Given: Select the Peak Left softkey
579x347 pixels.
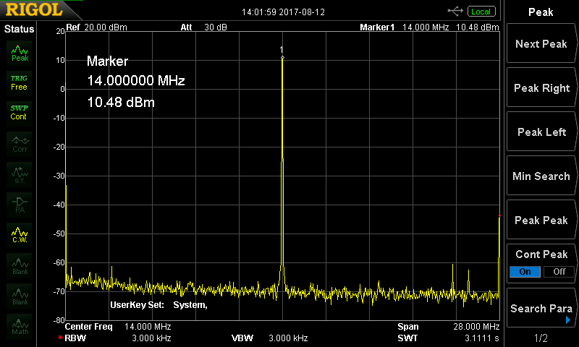Looking at the screenshot, I should 541,132.
